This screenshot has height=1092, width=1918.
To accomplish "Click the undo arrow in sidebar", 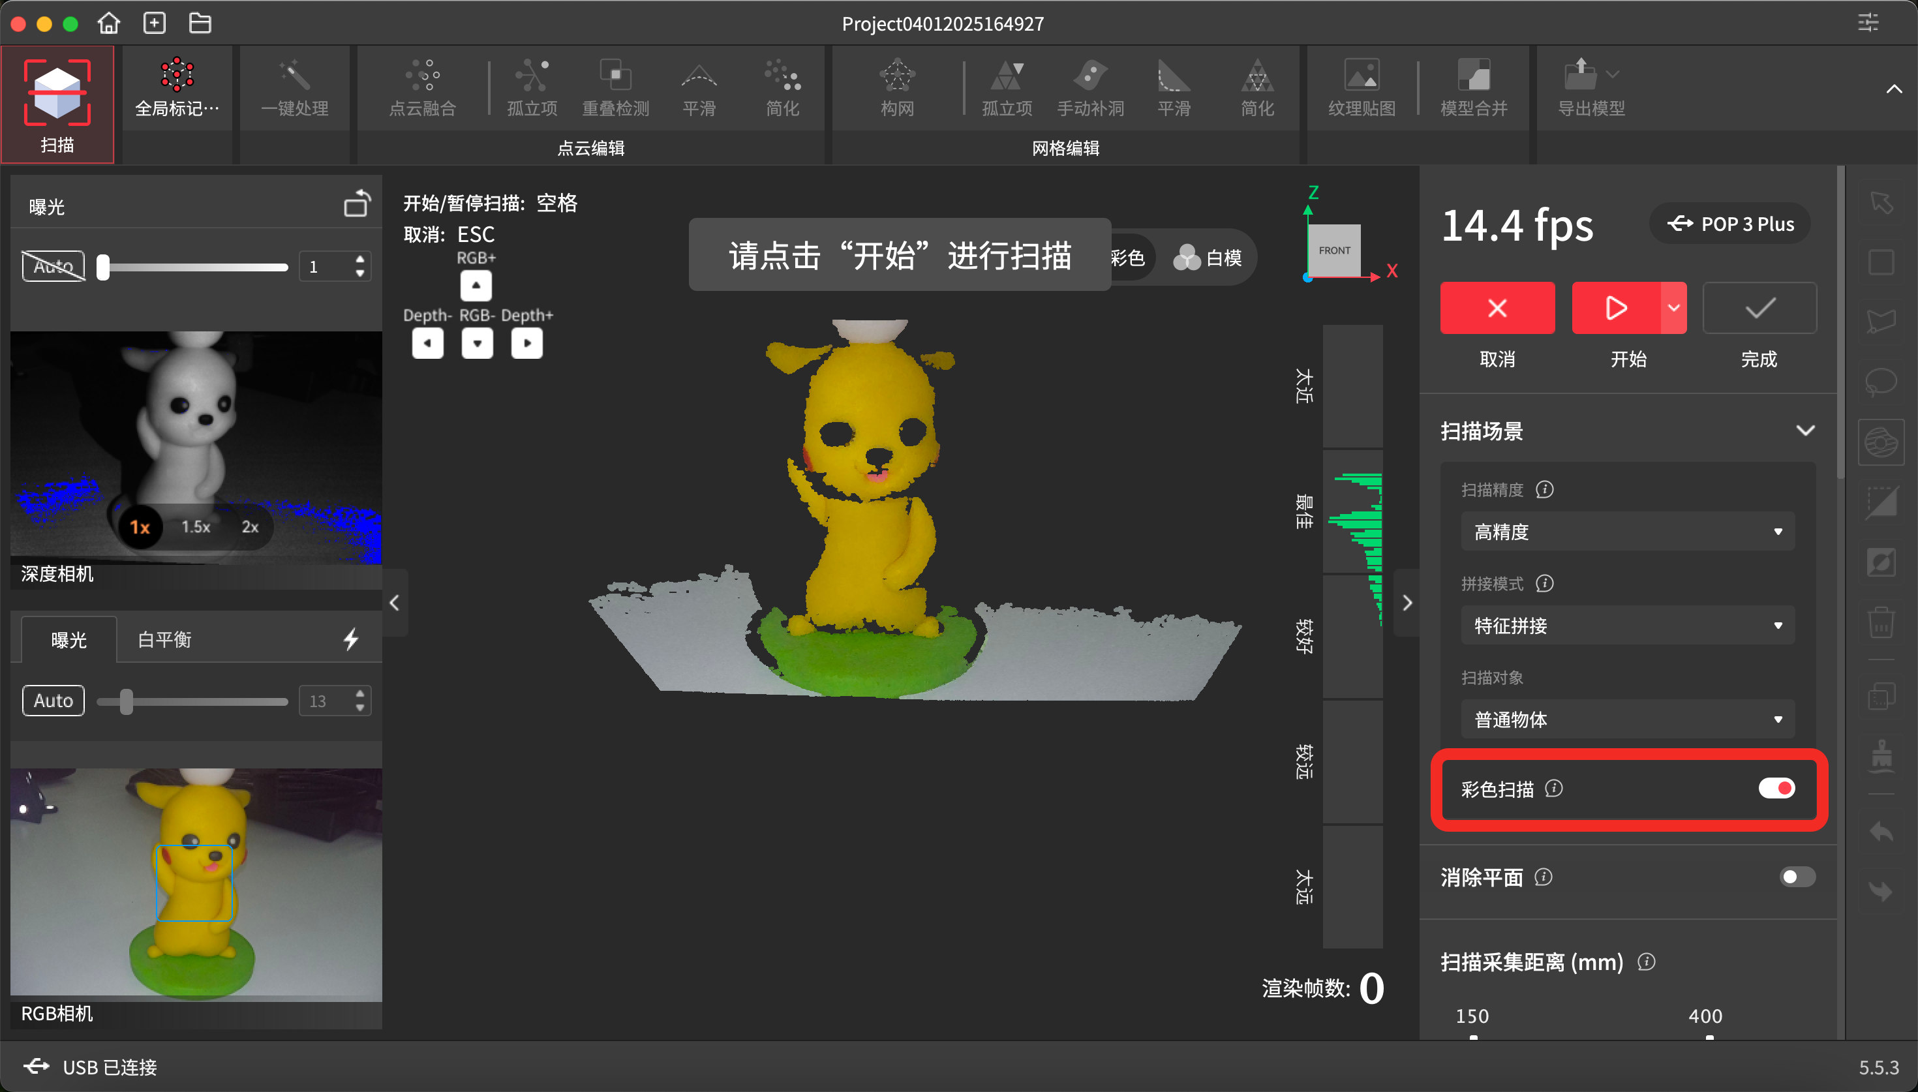I will pos(1881,831).
